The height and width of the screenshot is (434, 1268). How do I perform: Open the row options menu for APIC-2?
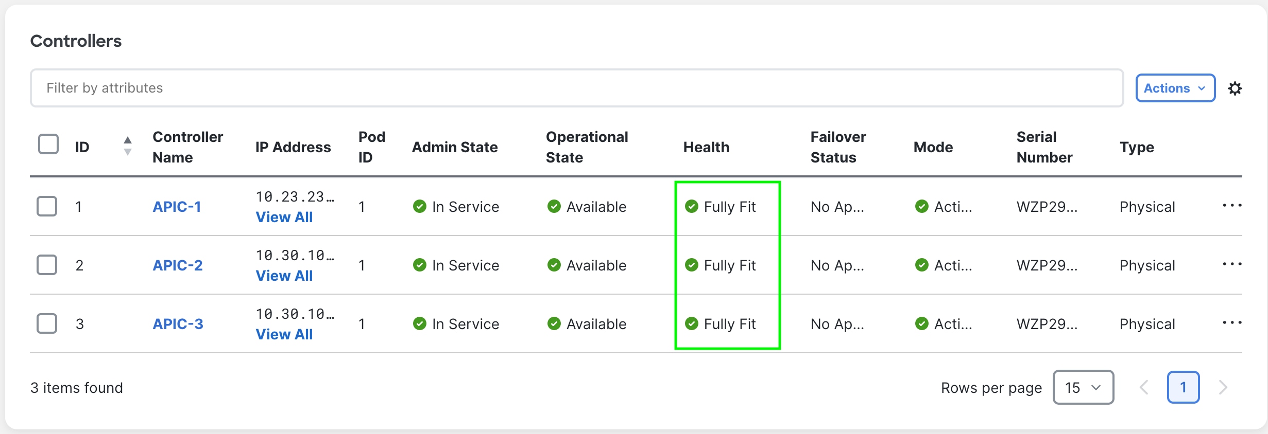tap(1232, 264)
